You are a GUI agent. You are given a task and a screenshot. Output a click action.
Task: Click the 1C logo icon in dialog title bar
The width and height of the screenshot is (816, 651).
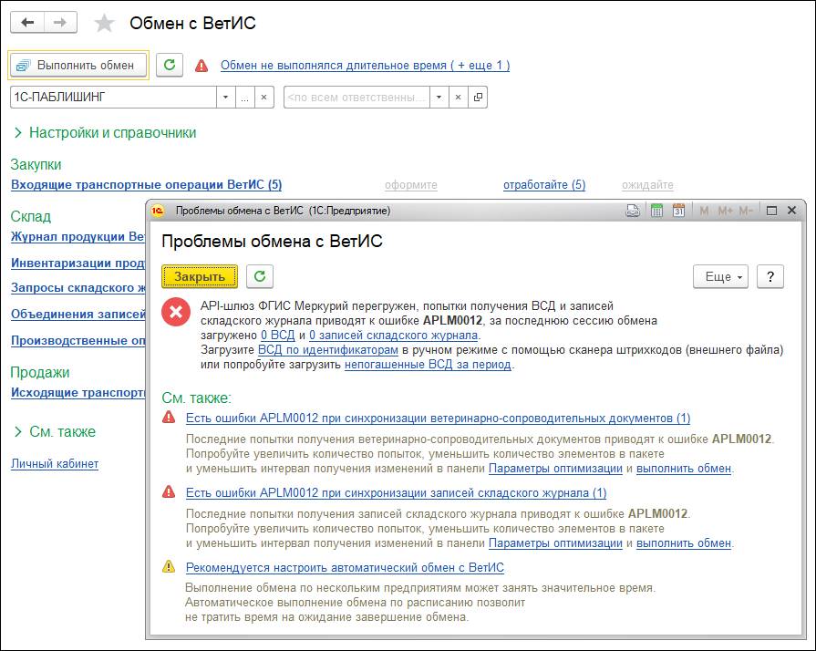(x=158, y=211)
